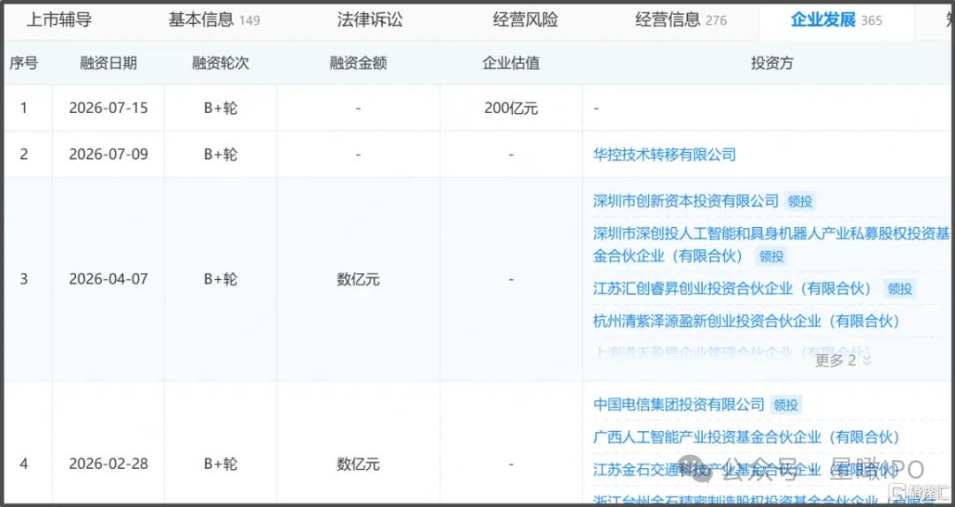955x507 pixels.
Task: Click B+轮 in the 2026-07-15 row
Action: click(x=220, y=109)
